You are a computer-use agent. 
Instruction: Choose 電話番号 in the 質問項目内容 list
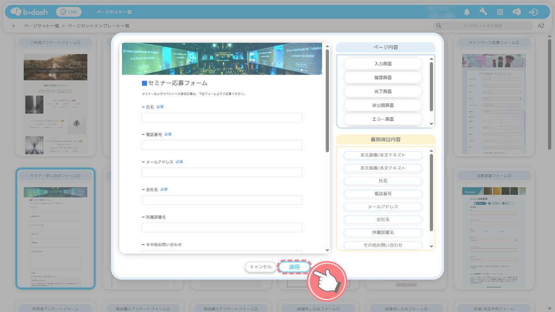(383, 194)
